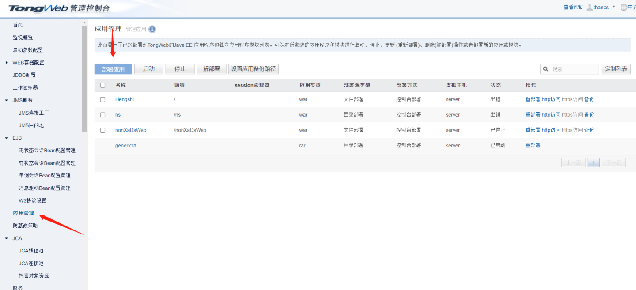Click the magnifier icon in search box

[x=546, y=69]
